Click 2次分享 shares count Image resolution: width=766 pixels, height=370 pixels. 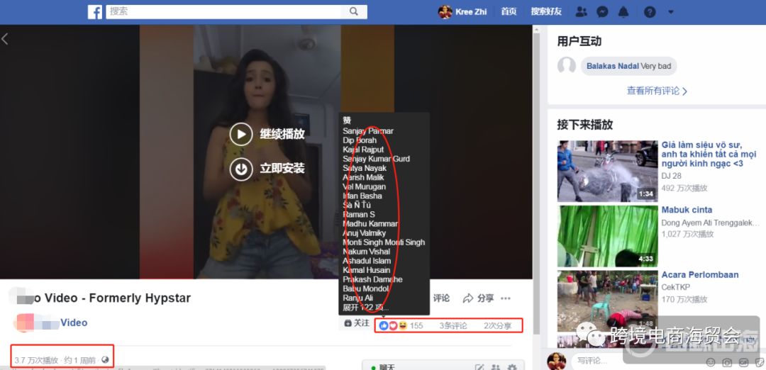point(497,326)
